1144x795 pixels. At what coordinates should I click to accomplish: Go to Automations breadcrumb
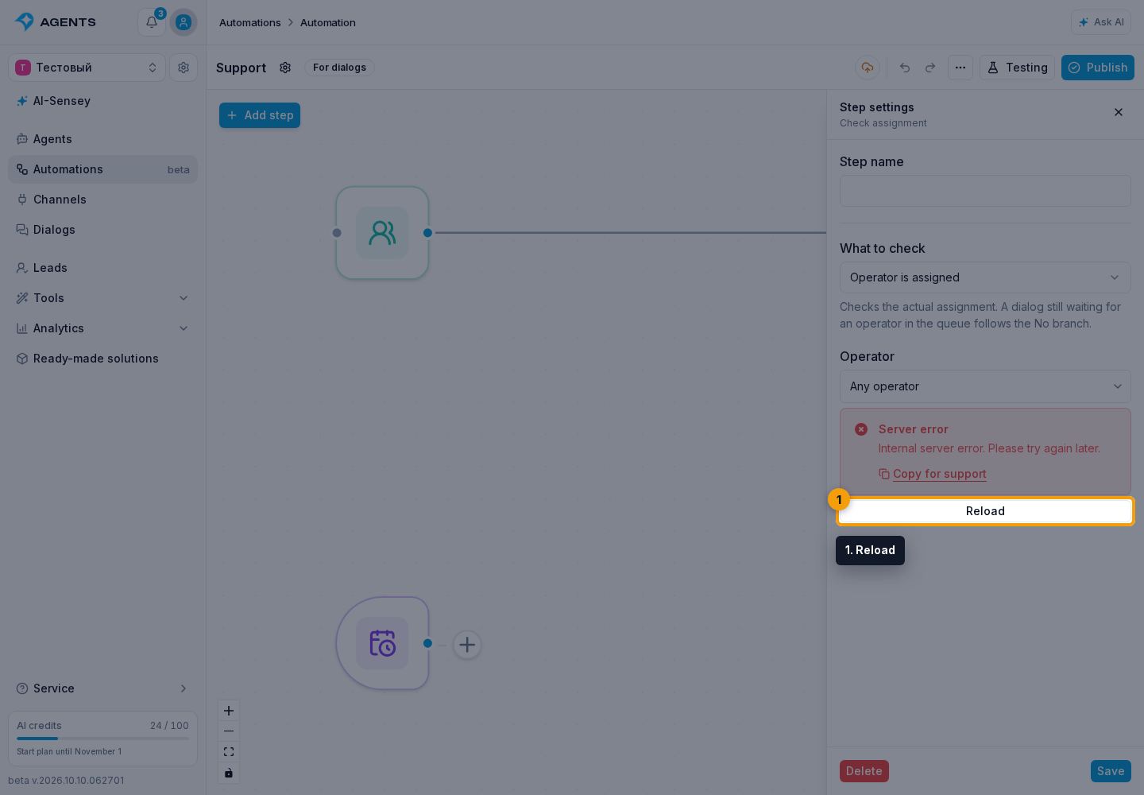click(250, 22)
